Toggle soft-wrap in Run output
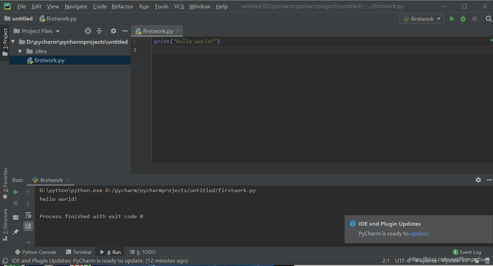 (x=28, y=215)
